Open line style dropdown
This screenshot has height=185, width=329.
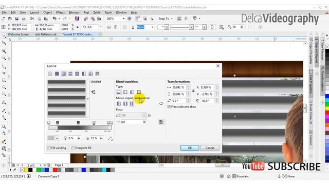(x=191, y=27)
